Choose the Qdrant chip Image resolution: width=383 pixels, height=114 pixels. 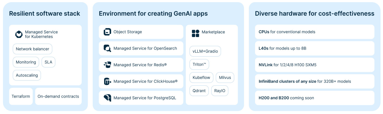click(199, 90)
